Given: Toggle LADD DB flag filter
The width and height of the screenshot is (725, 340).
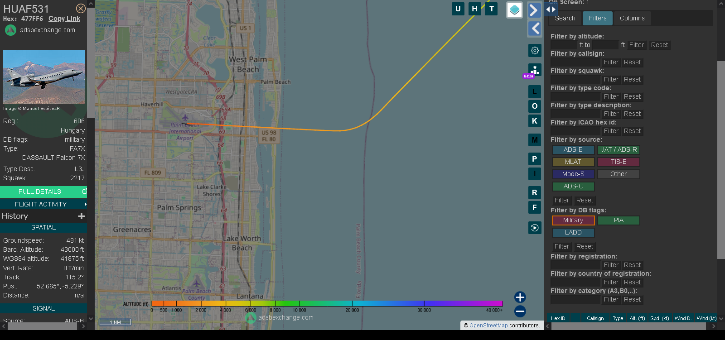Looking at the screenshot, I should click(x=573, y=232).
